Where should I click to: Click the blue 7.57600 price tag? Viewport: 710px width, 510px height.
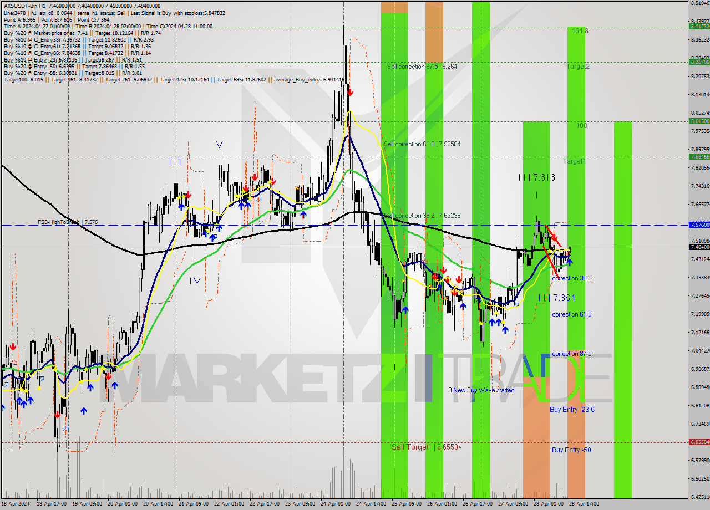point(699,225)
